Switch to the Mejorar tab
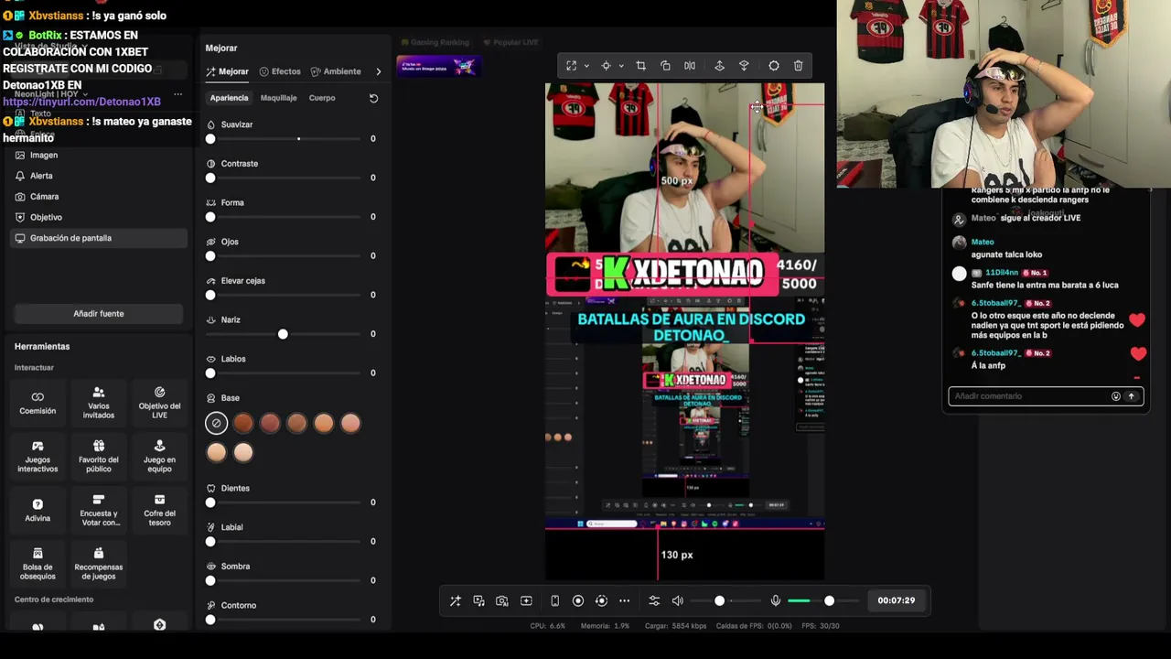The height and width of the screenshot is (659, 1171). (228, 71)
